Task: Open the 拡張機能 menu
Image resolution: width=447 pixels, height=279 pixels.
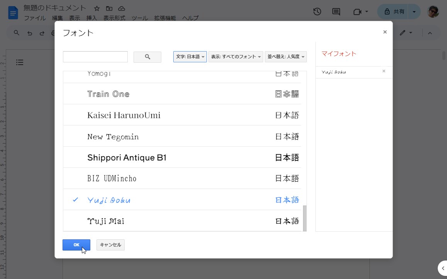Action: point(165,18)
